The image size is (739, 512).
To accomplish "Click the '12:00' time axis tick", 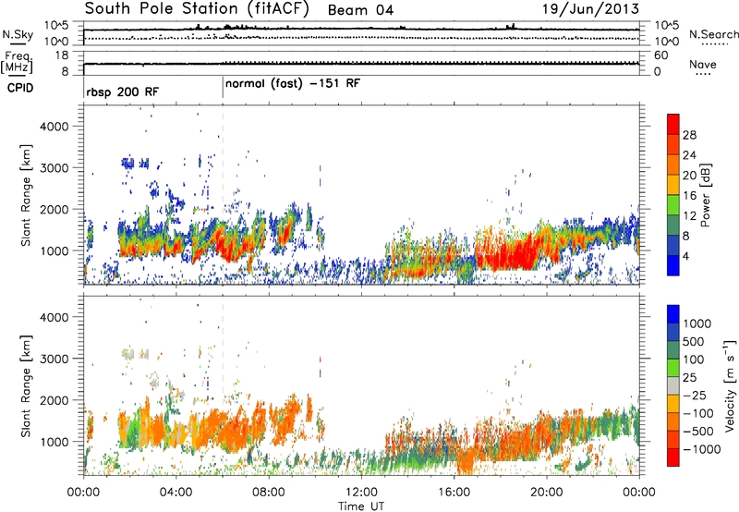I will pyautogui.click(x=361, y=493).
